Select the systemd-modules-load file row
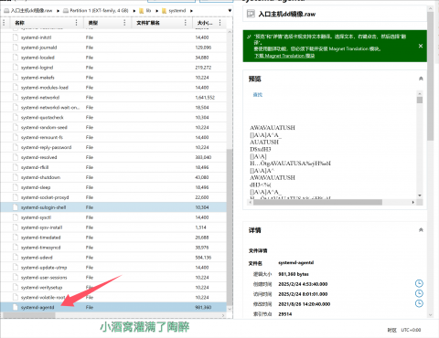Screen dimensions: 439x338 click(x=113, y=88)
